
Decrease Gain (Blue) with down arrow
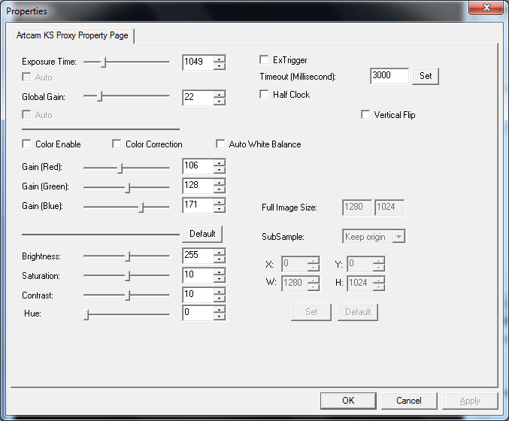tap(220, 209)
